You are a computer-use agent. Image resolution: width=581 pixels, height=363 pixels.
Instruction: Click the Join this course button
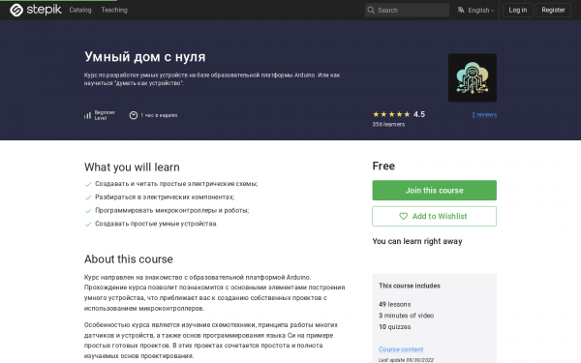[434, 191]
